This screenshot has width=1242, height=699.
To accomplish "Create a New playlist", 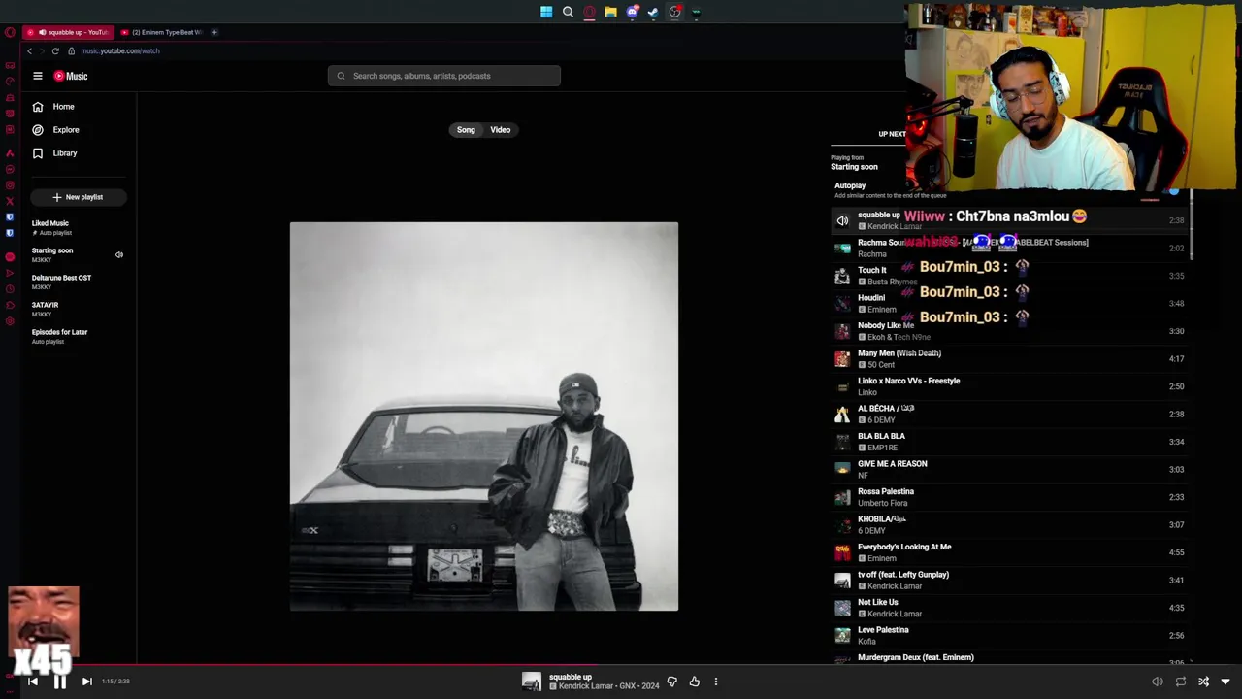I will click(78, 197).
